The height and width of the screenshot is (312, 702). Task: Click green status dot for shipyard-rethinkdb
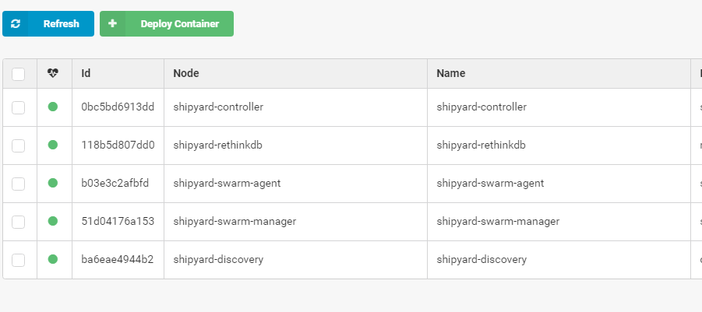point(53,145)
